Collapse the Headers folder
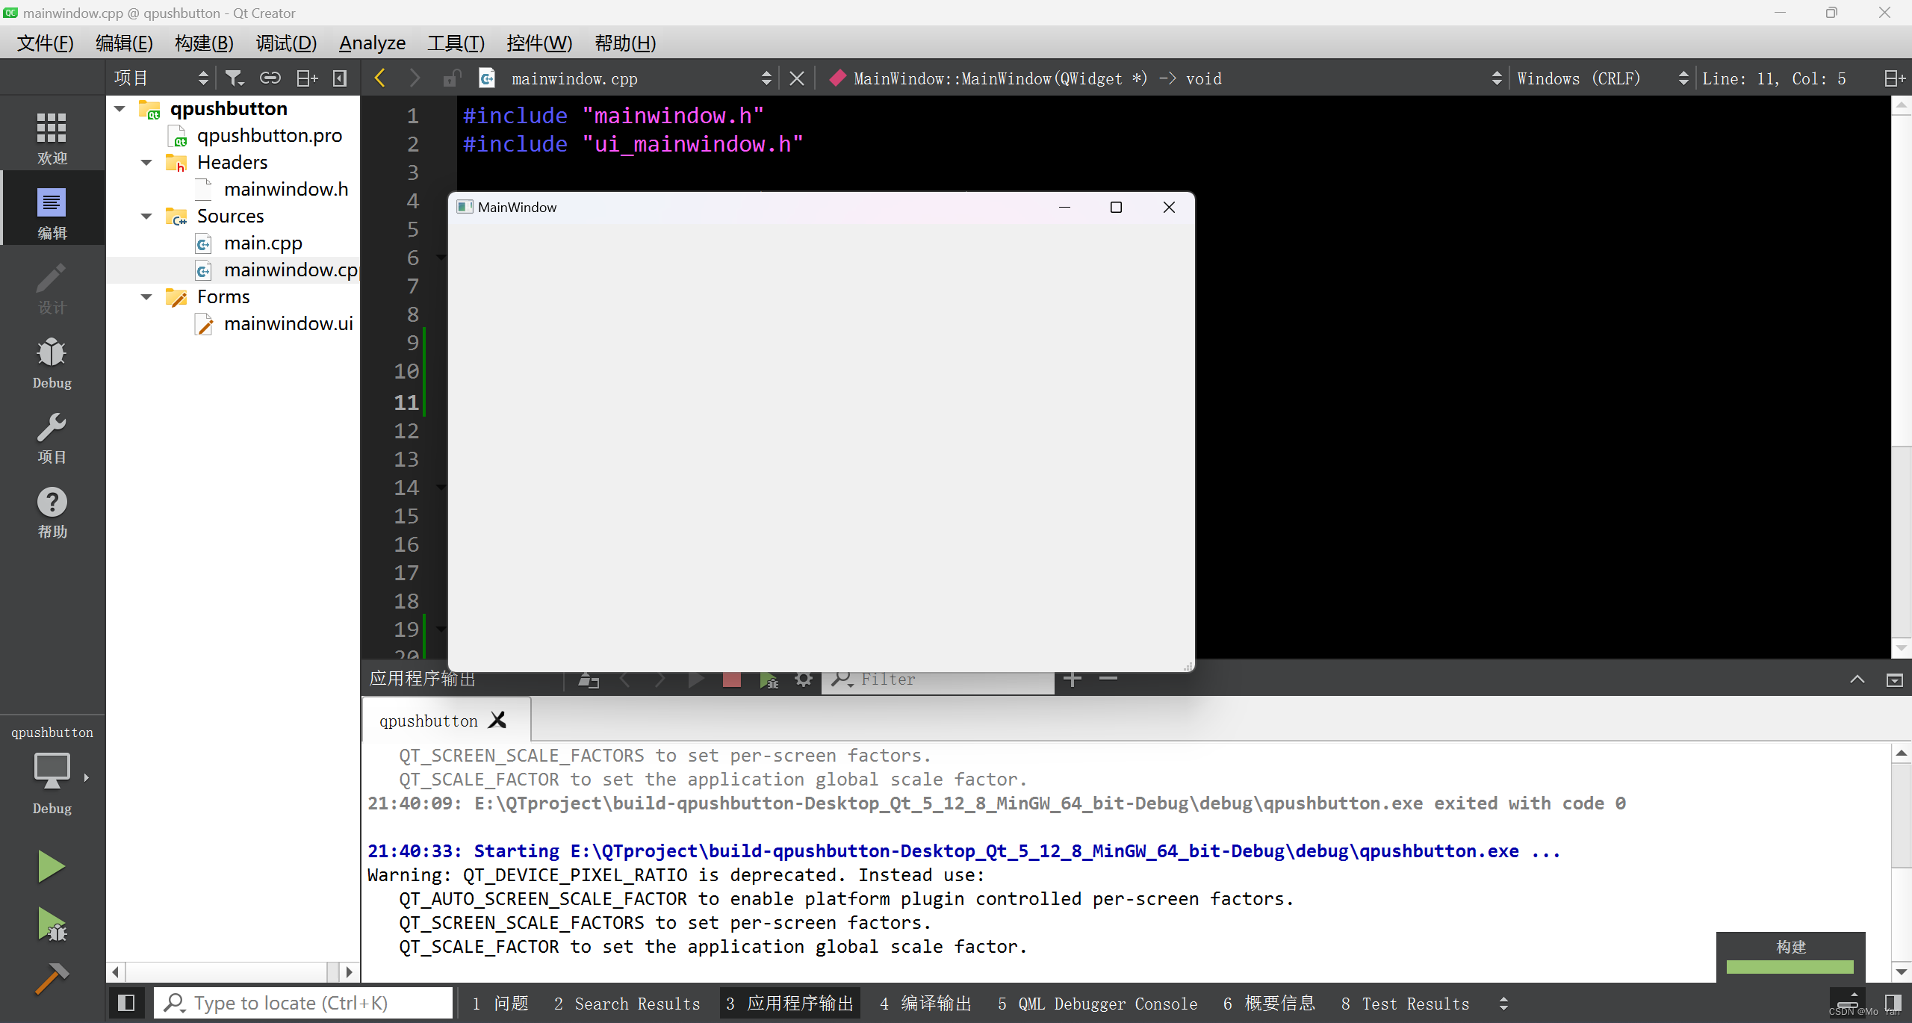Image resolution: width=1912 pixels, height=1023 pixels. point(146,163)
